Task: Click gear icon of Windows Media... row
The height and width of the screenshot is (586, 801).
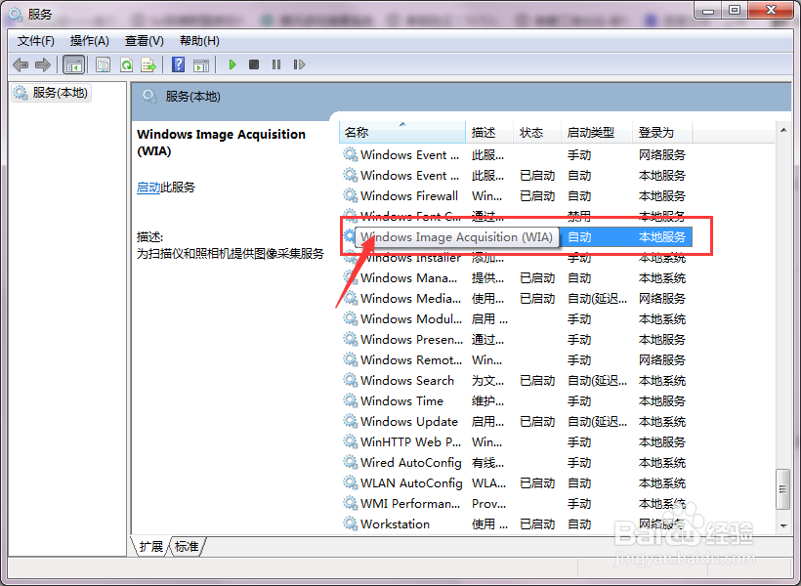Action: click(x=350, y=298)
